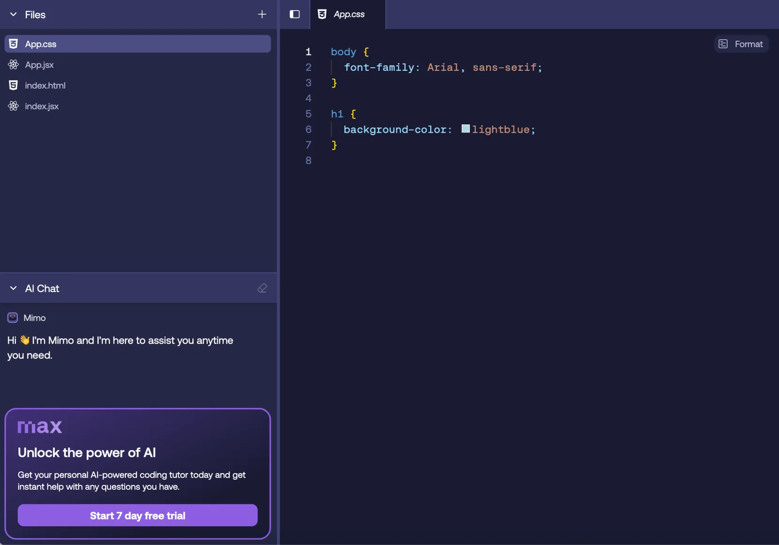This screenshot has width=779, height=545.
Task: Clear the AI chat with eraser icon
Action: point(262,288)
